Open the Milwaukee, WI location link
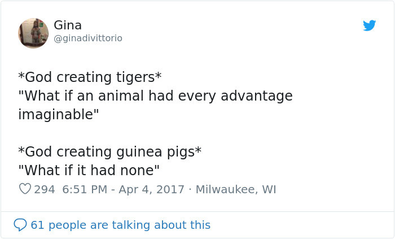 [235, 189]
